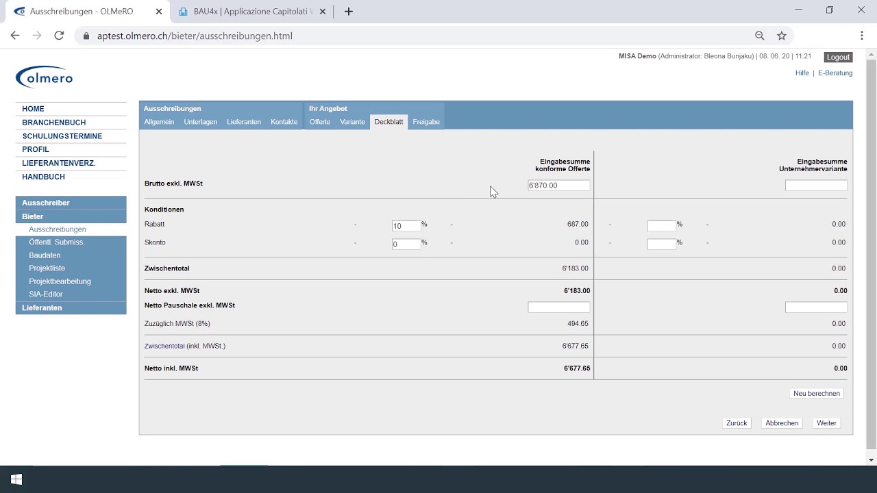
Task: Click Netto Pauschale field for konforme Offerte
Action: point(558,307)
